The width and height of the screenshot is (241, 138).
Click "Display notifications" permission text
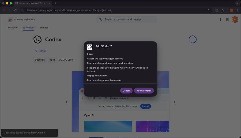click(97, 76)
